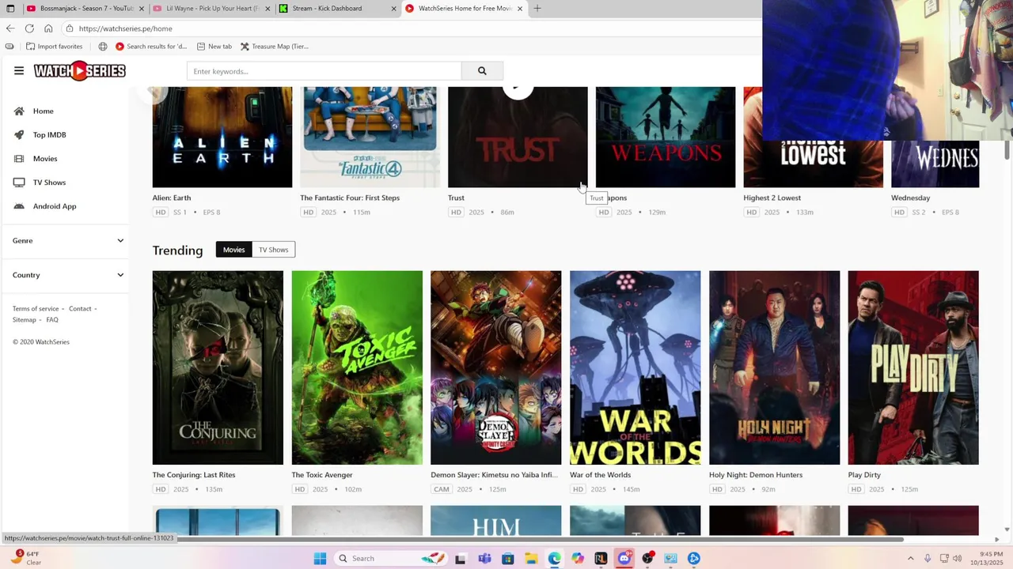Viewport: 1013px width, 569px height.
Task: Click Highest 2 Lowest title text
Action: (x=772, y=198)
